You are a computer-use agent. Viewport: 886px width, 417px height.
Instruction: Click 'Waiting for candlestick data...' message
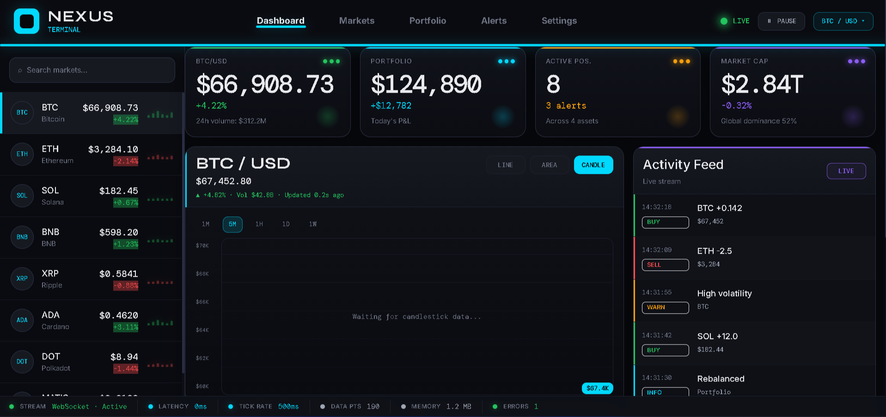417,317
